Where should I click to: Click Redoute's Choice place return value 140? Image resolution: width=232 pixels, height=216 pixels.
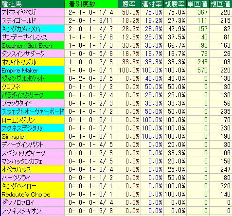(225, 194)
